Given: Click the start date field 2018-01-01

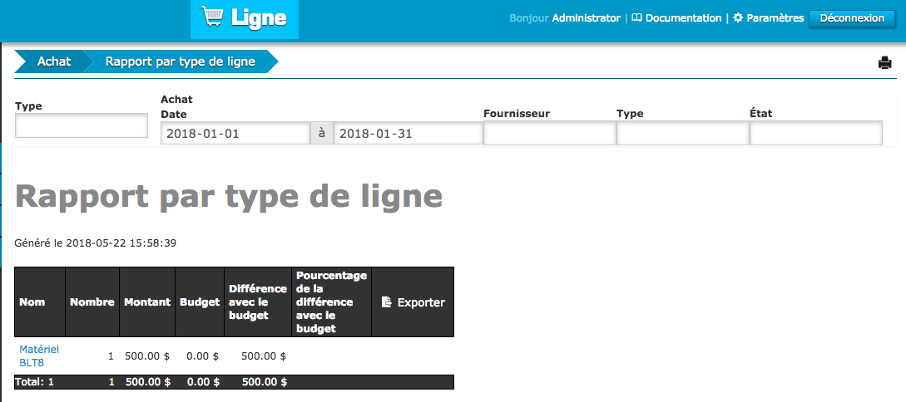Looking at the screenshot, I should pyautogui.click(x=235, y=133).
